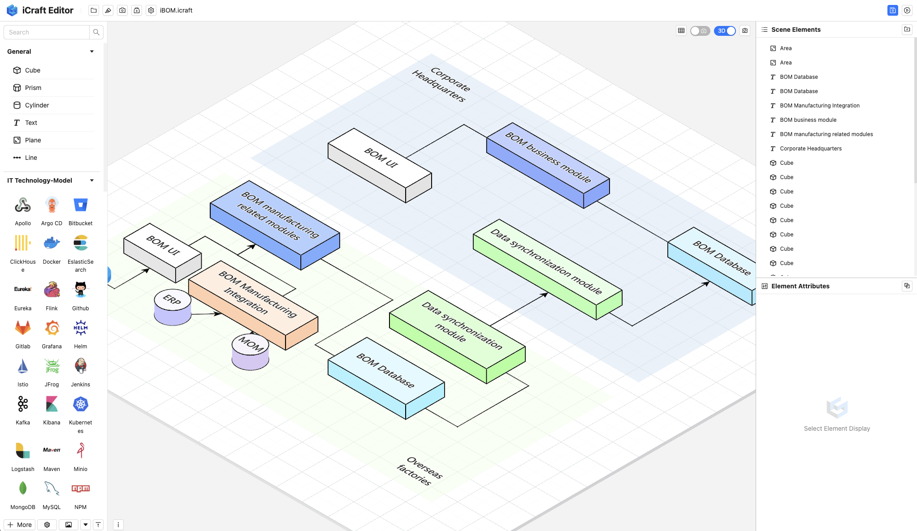Select the MySQL model icon
This screenshot has width=917, height=531.
point(52,488)
